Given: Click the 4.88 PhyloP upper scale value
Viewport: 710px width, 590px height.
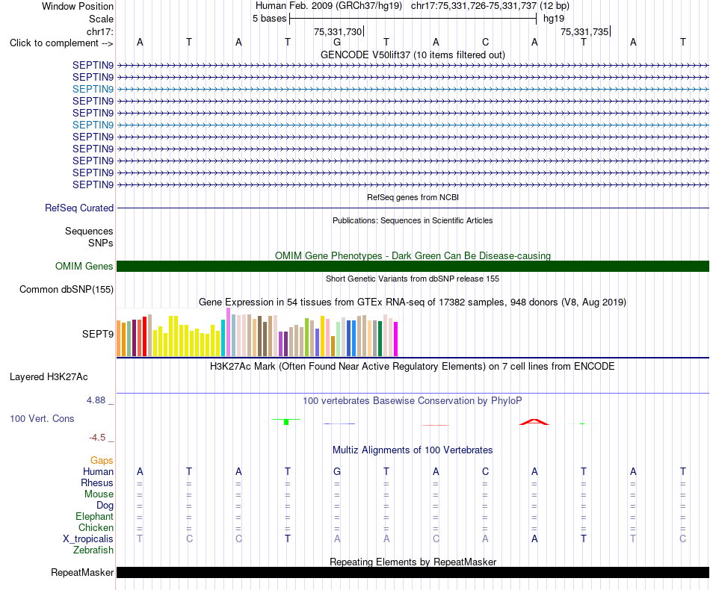Looking at the screenshot, I should click(96, 400).
